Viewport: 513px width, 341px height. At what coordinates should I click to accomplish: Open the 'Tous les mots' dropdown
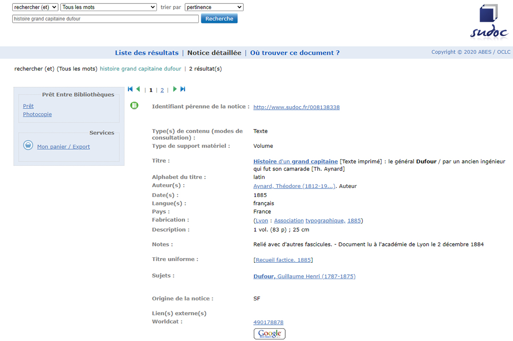(x=109, y=7)
